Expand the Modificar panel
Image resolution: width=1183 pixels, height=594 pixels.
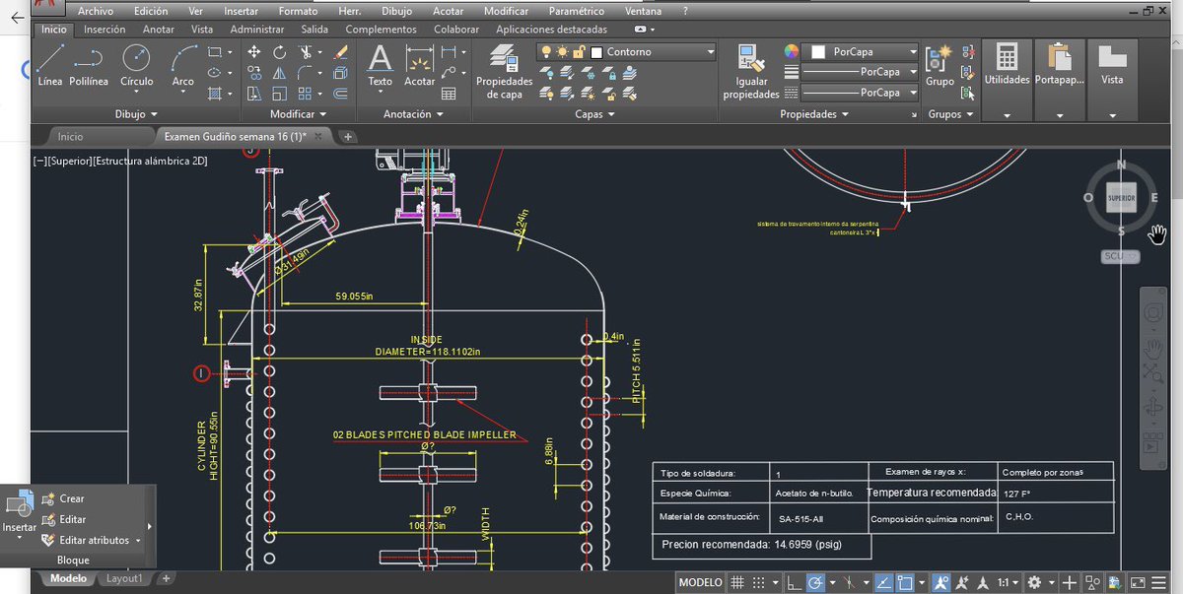[300, 114]
